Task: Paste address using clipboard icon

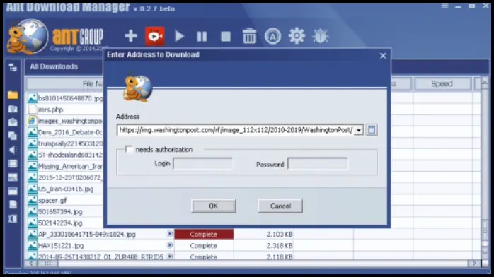Action: coord(372,130)
